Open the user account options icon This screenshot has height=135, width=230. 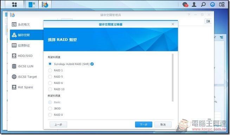(x=194, y=5)
